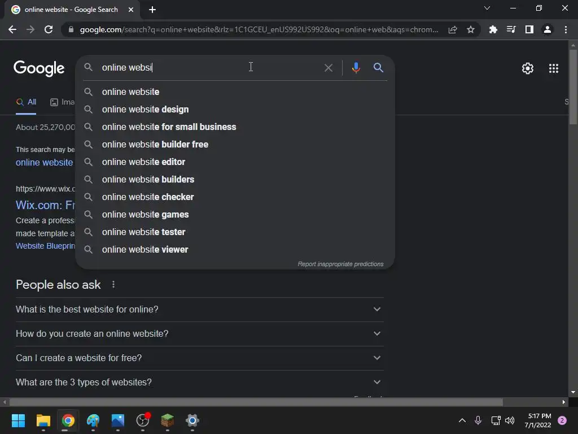The width and height of the screenshot is (578, 434).
Task: Submit search with the magnifier button
Action: click(x=378, y=68)
